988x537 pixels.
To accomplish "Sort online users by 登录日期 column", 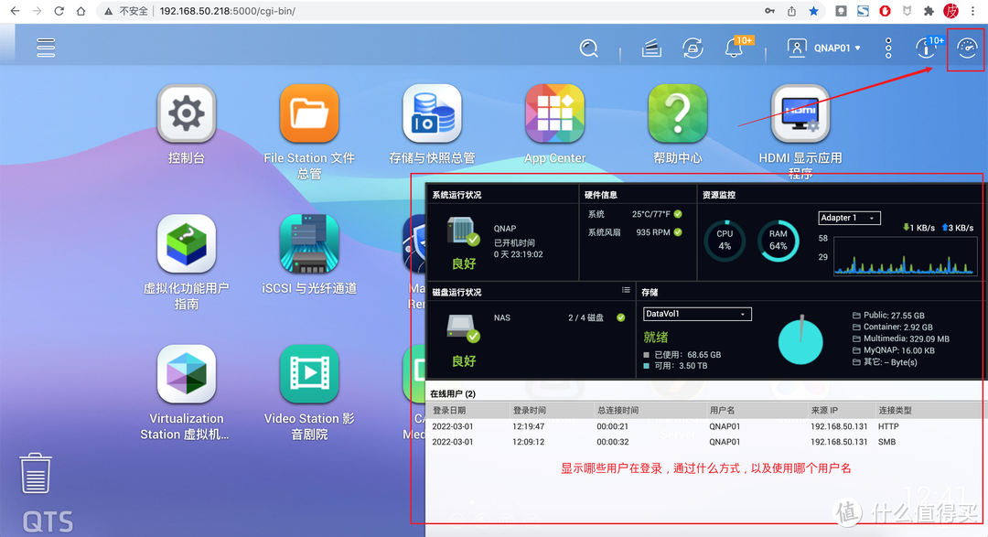I will [x=449, y=411].
